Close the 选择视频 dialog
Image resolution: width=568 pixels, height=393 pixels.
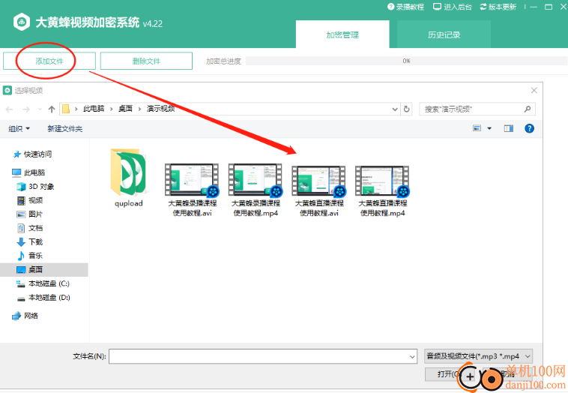534,90
